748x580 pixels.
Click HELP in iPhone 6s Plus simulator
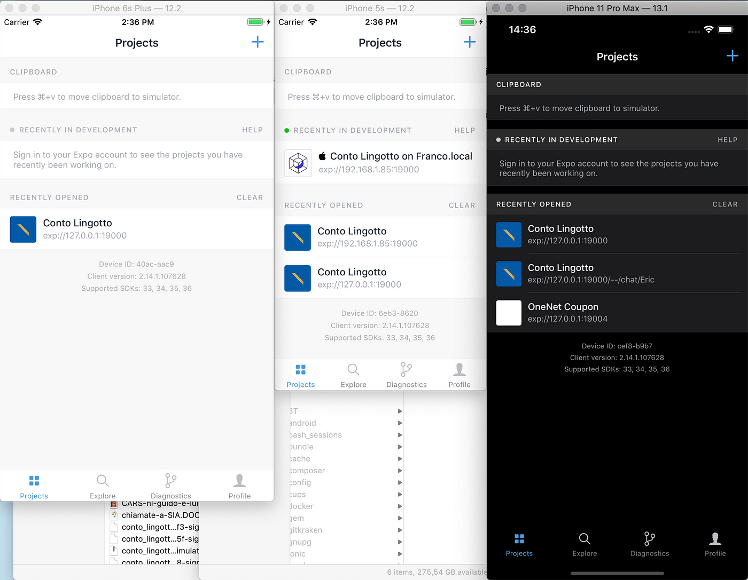[252, 130]
